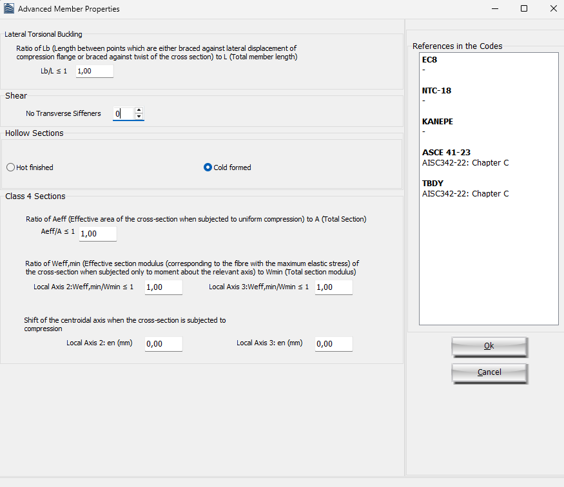Click the Local Axis 2 Weff,min/Wmin field

(163, 287)
